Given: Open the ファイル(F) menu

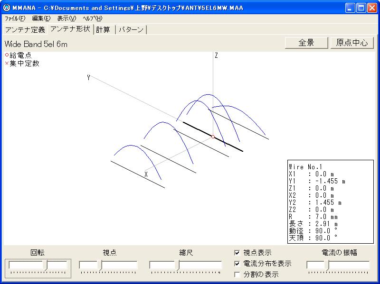Looking at the screenshot, I should click(x=15, y=18).
